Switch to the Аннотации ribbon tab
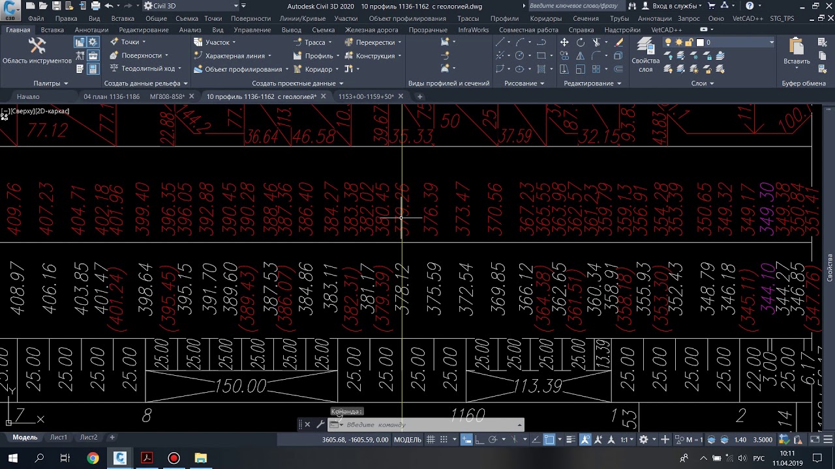 tap(91, 30)
